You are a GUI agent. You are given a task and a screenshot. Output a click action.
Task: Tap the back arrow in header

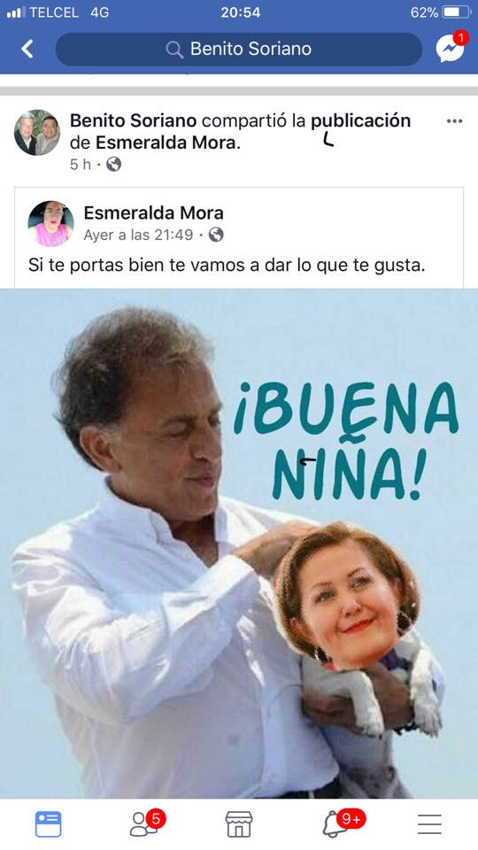[x=27, y=50]
